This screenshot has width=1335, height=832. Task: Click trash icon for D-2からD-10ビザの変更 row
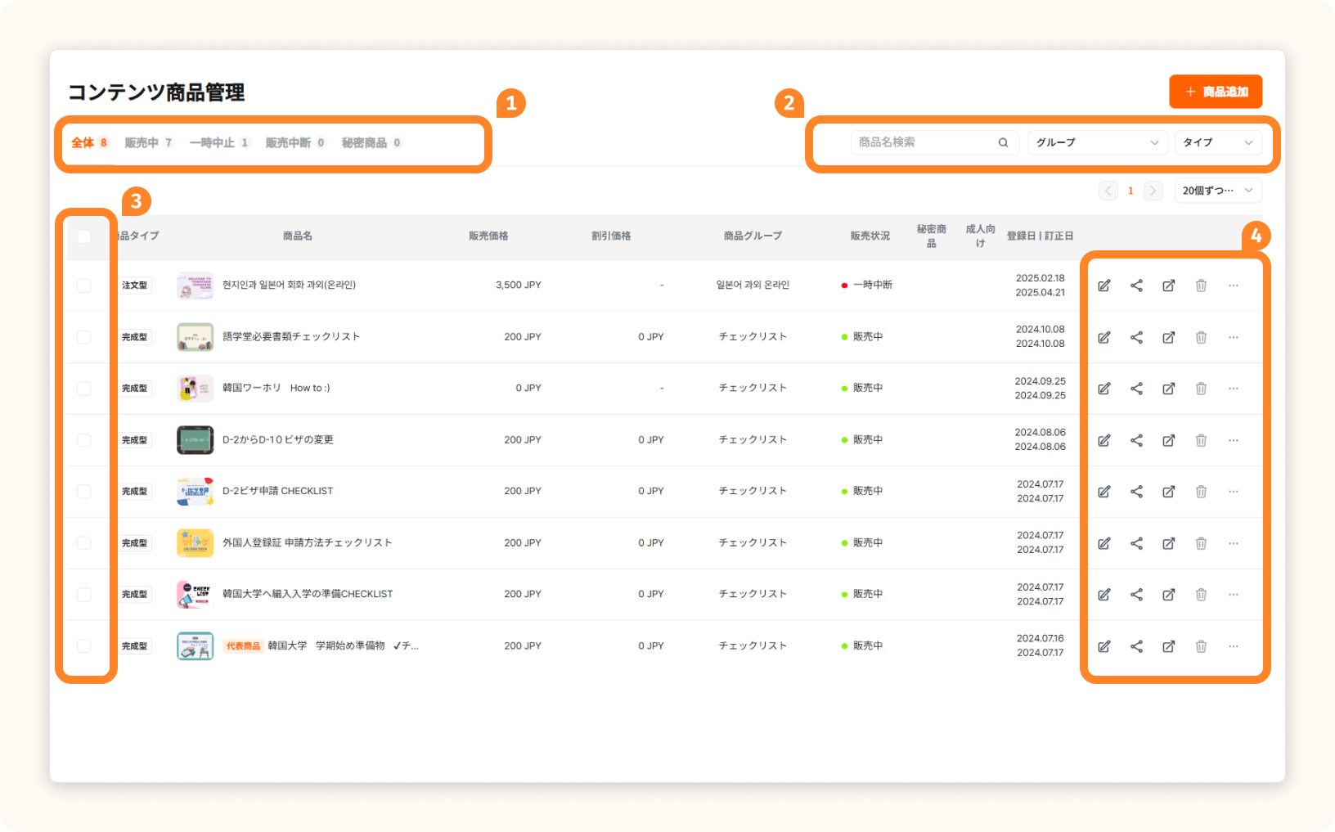click(x=1201, y=440)
